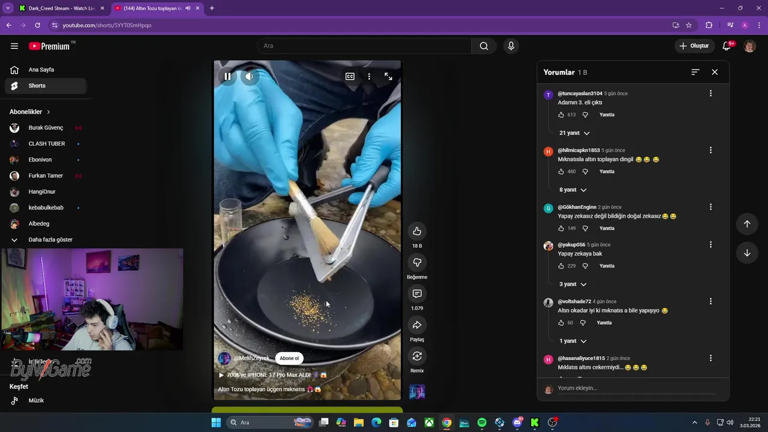The height and width of the screenshot is (432, 768).
Task: Like @GökhanEnginn's comment with 149 likes
Action: pyautogui.click(x=561, y=229)
